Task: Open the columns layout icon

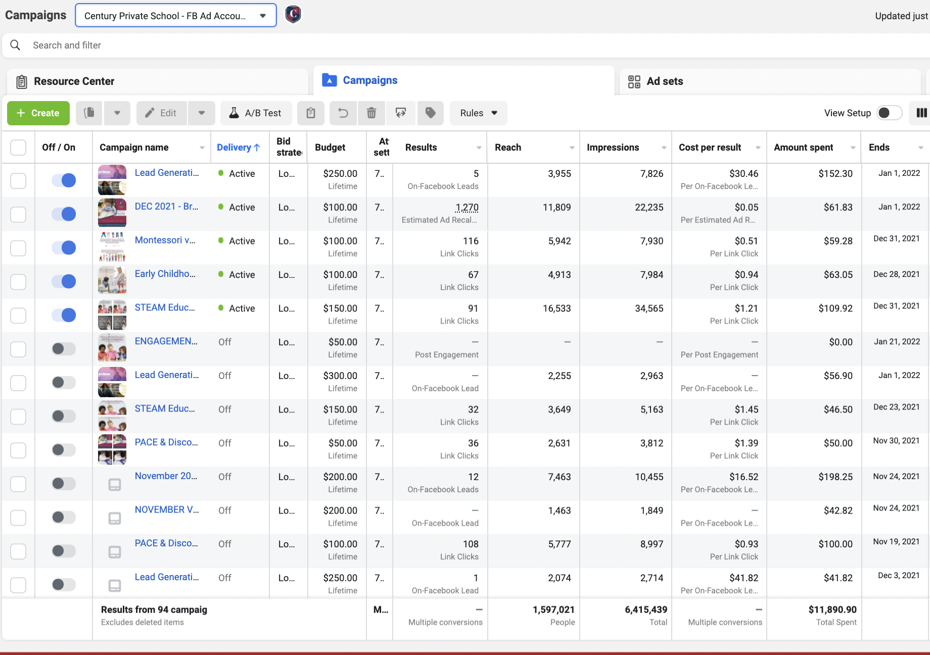Action: click(921, 113)
